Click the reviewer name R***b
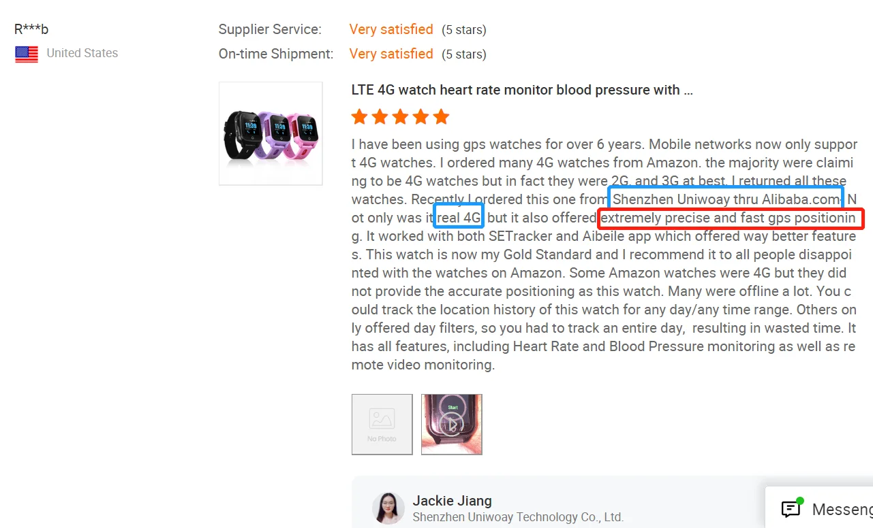873x528 pixels. (31, 29)
